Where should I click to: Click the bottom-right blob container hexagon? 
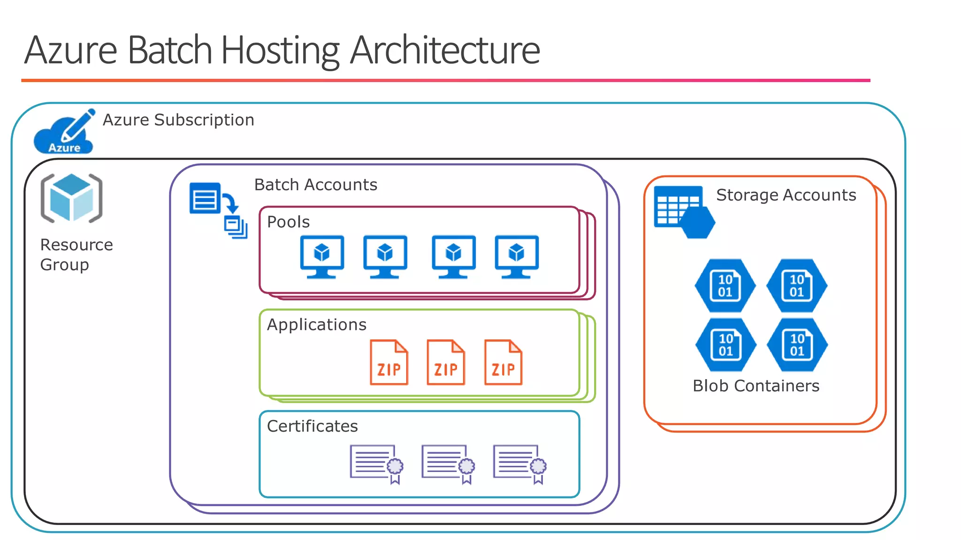[797, 345]
